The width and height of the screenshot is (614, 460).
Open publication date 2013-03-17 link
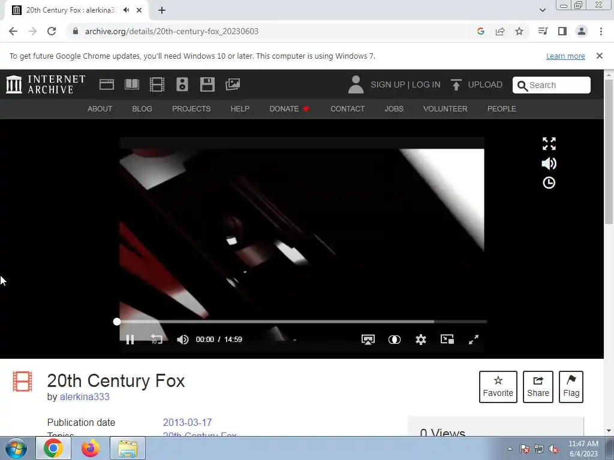point(187,422)
